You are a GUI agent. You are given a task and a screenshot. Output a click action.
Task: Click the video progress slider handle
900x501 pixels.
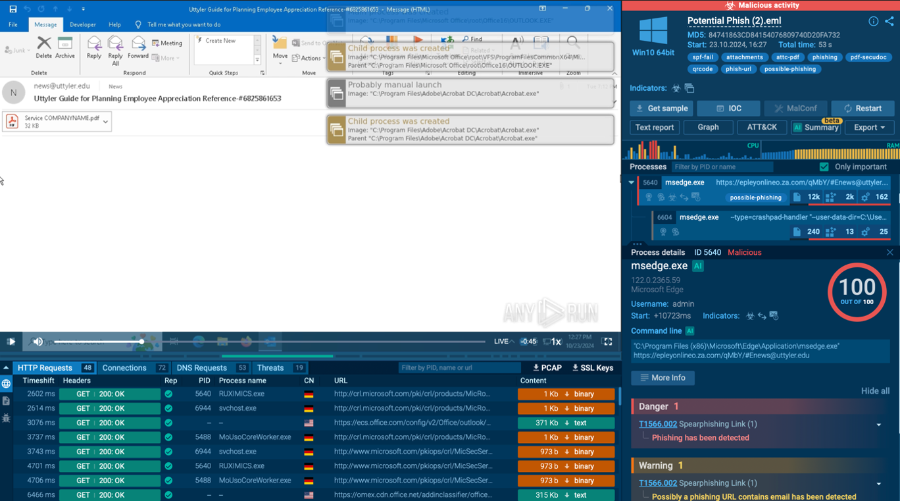click(141, 342)
